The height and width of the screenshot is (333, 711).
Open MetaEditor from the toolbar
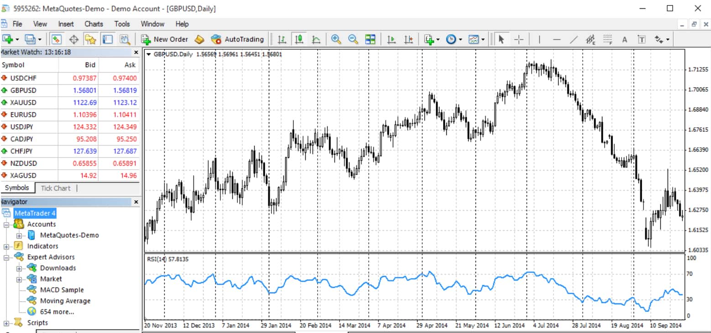[x=199, y=39]
